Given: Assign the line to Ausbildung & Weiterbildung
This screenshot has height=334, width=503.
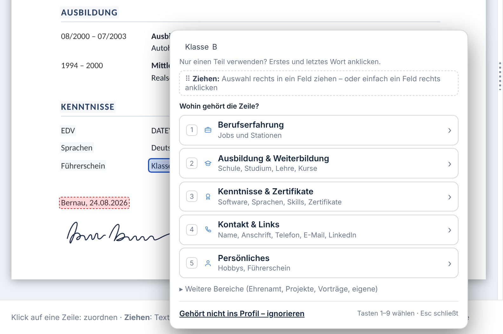Looking at the screenshot, I should point(319,163).
